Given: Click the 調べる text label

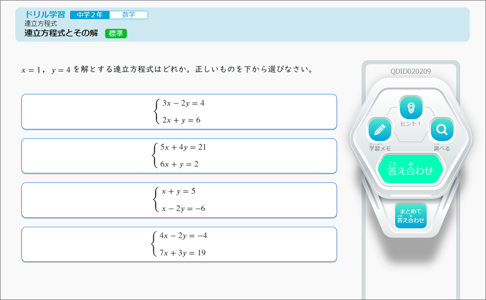Looking at the screenshot, I should click(x=442, y=148).
